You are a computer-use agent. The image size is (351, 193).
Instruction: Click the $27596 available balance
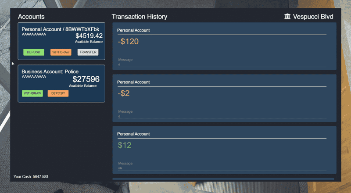tap(86, 79)
